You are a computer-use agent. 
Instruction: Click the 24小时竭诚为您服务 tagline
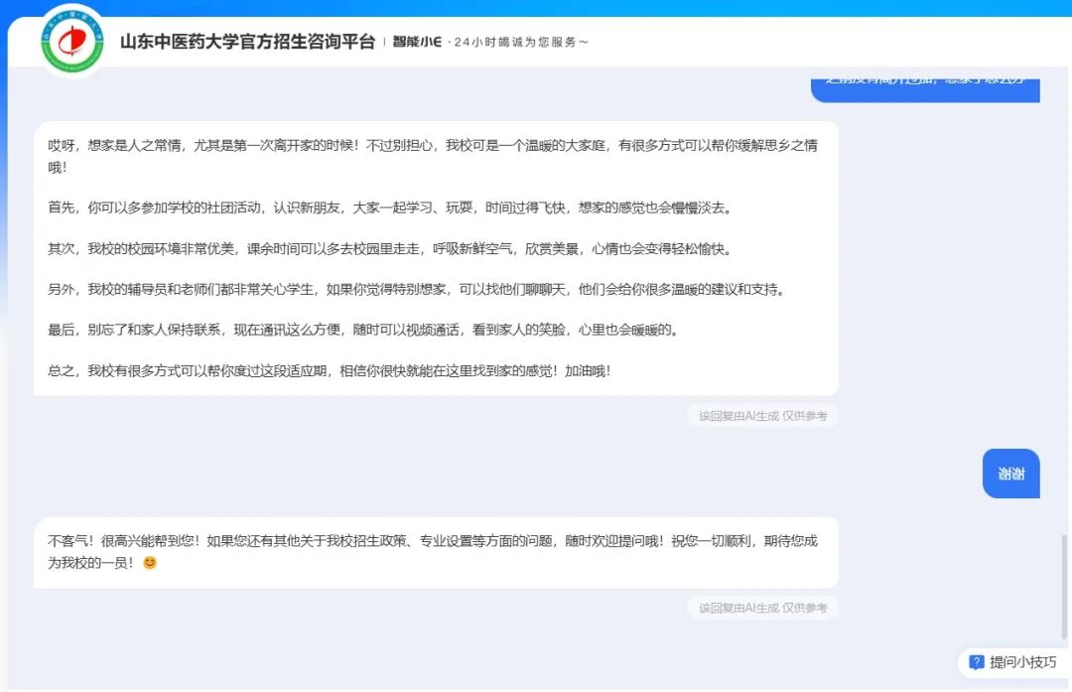click(x=521, y=43)
